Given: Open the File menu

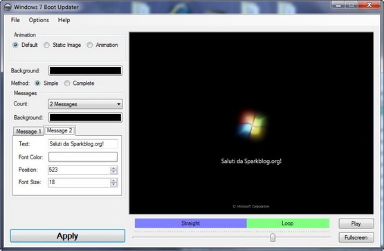Looking at the screenshot, I should click(x=15, y=20).
